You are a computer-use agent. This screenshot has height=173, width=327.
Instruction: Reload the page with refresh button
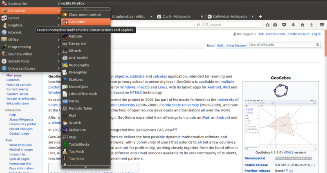[198, 25]
